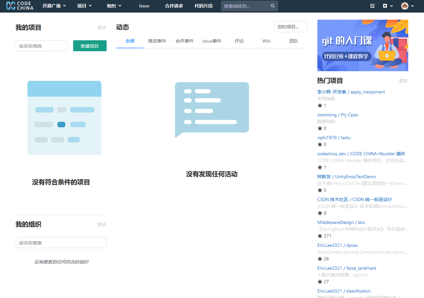Viewport: 424px width, 298px height.
Task: Expand the chevron next to plus icon
Action: 391,6
